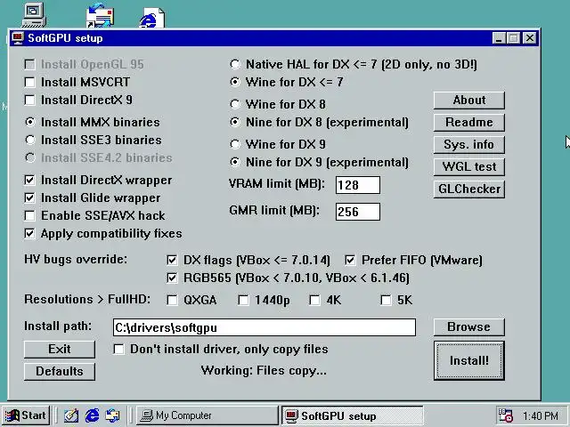The image size is (570, 427).
Task: Run the WGL test
Action: (x=469, y=166)
